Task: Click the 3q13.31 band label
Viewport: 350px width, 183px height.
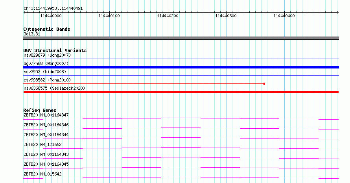Action: click(x=32, y=34)
